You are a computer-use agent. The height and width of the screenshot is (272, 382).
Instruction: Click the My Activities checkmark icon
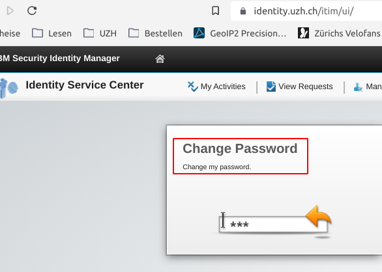pyautogui.click(x=193, y=87)
